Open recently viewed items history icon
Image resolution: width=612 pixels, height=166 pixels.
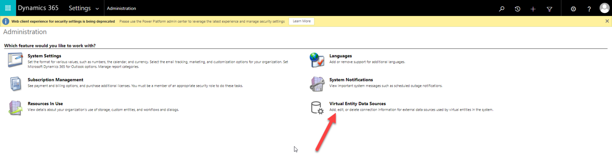coord(518,8)
